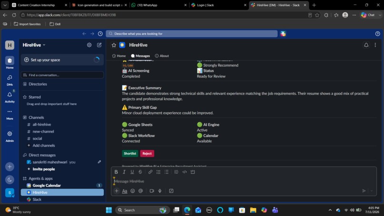
Task: Click the Shortlist button
Action: tap(130, 154)
